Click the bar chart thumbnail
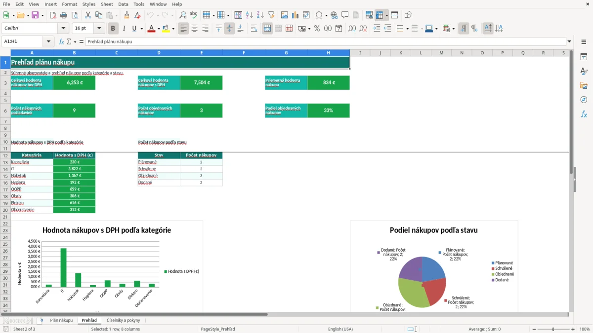 107,266
